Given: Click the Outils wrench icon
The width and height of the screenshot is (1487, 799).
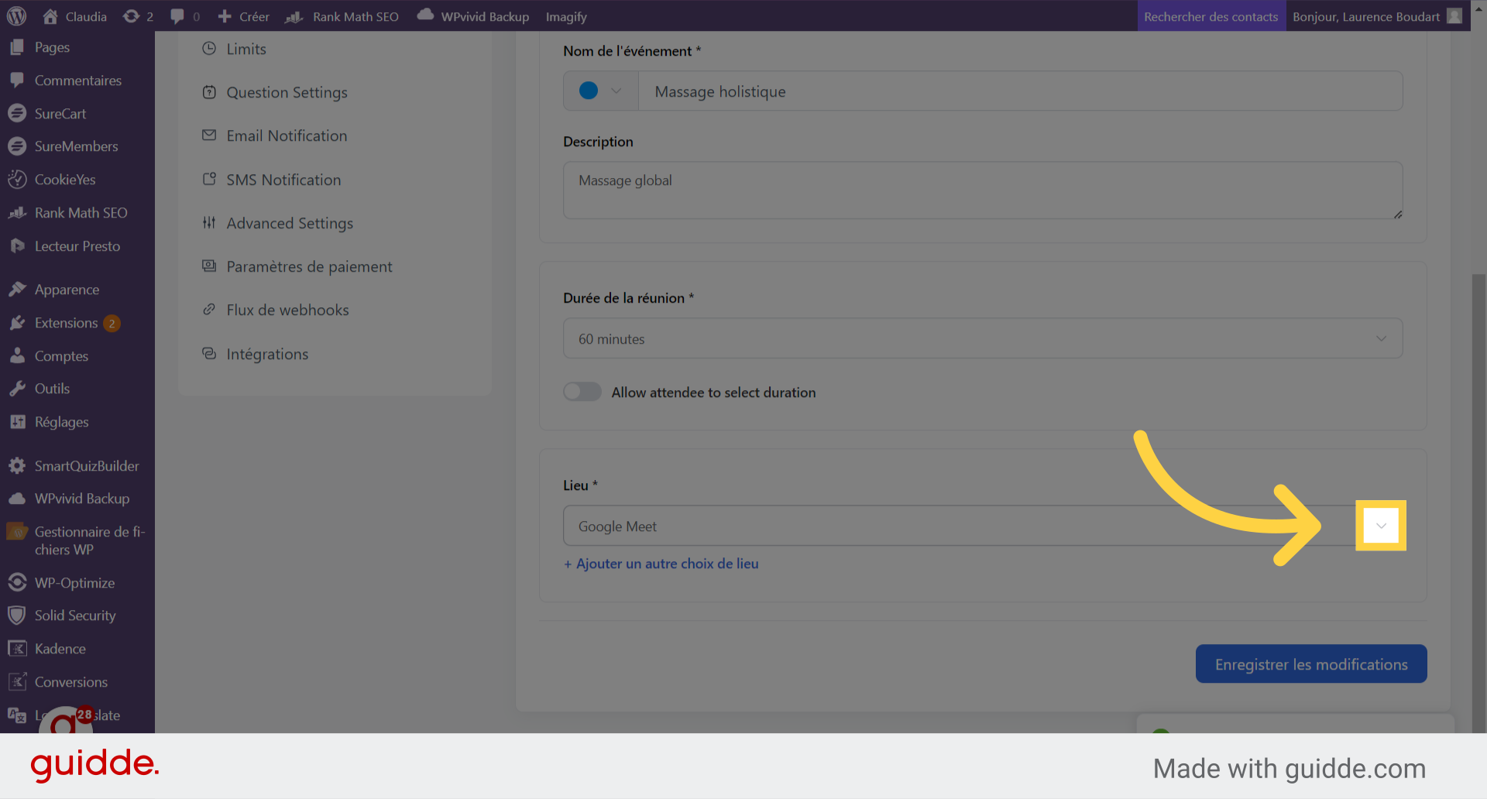Looking at the screenshot, I should click(17, 389).
